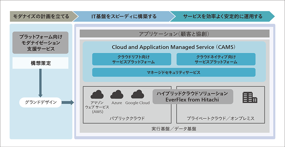The height and width of the screenshot is (147, 285).
Task: Click the プラットフォーム向けモダナイゼーション支援サービス box
Action: pyautogui.click(x=40, y=43)
